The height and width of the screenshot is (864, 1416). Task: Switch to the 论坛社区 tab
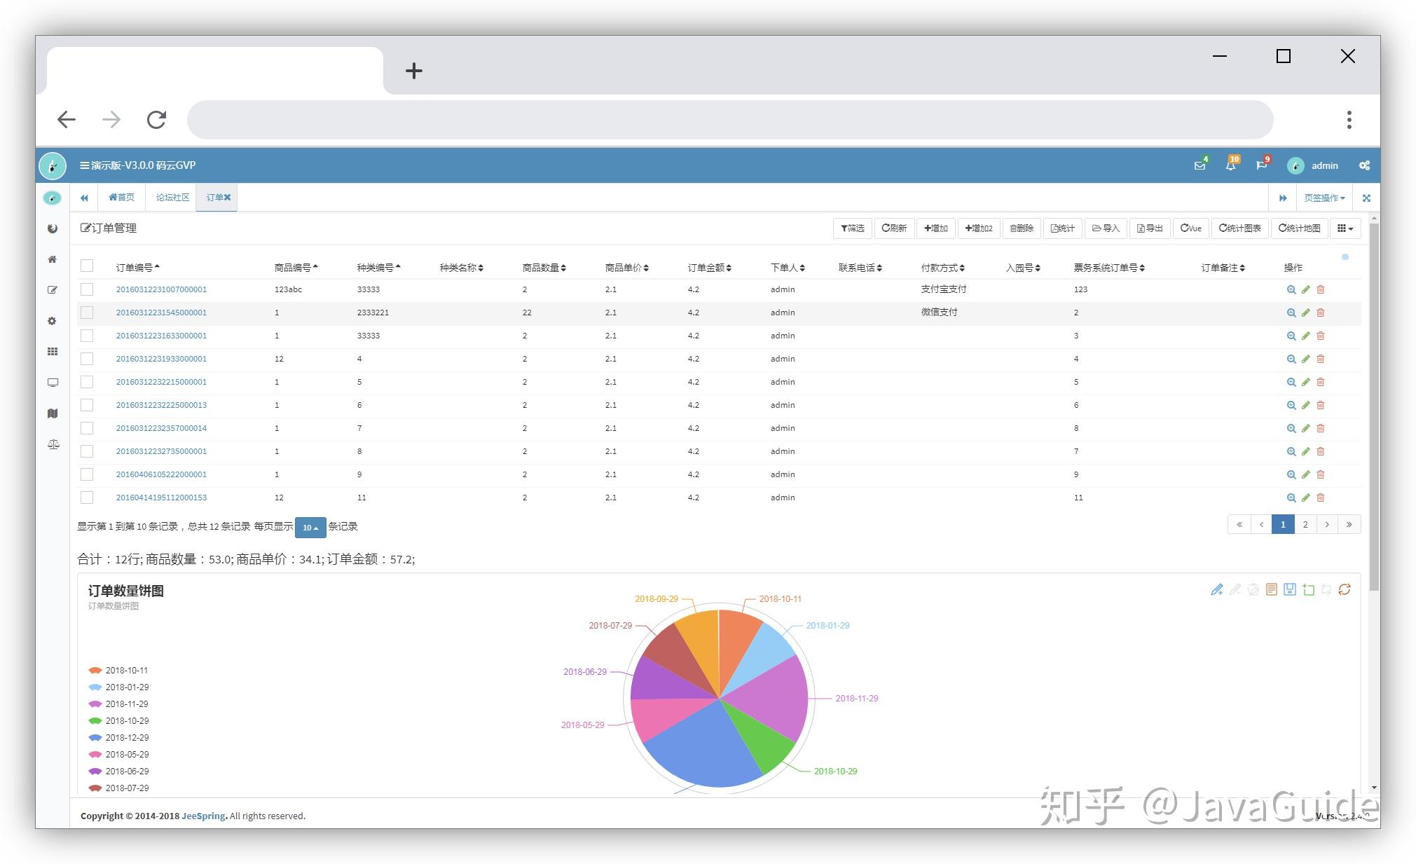coord(172,197)
